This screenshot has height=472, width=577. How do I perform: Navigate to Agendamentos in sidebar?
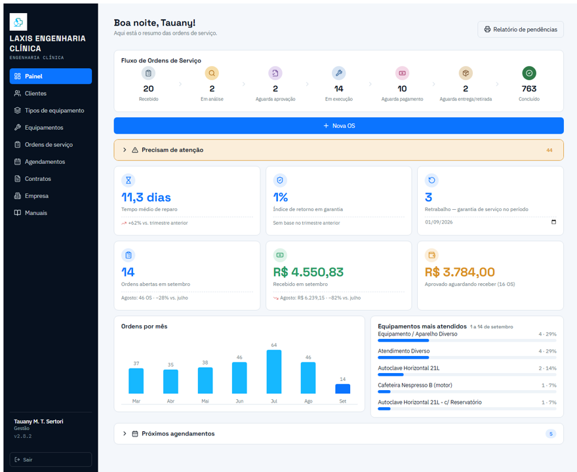[50, 161]
